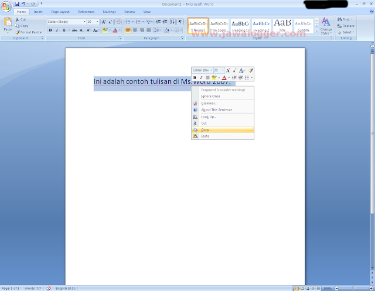Open the ribbon font size dropdown
Screen dimensions: 375x291
[x=97, y=22]
